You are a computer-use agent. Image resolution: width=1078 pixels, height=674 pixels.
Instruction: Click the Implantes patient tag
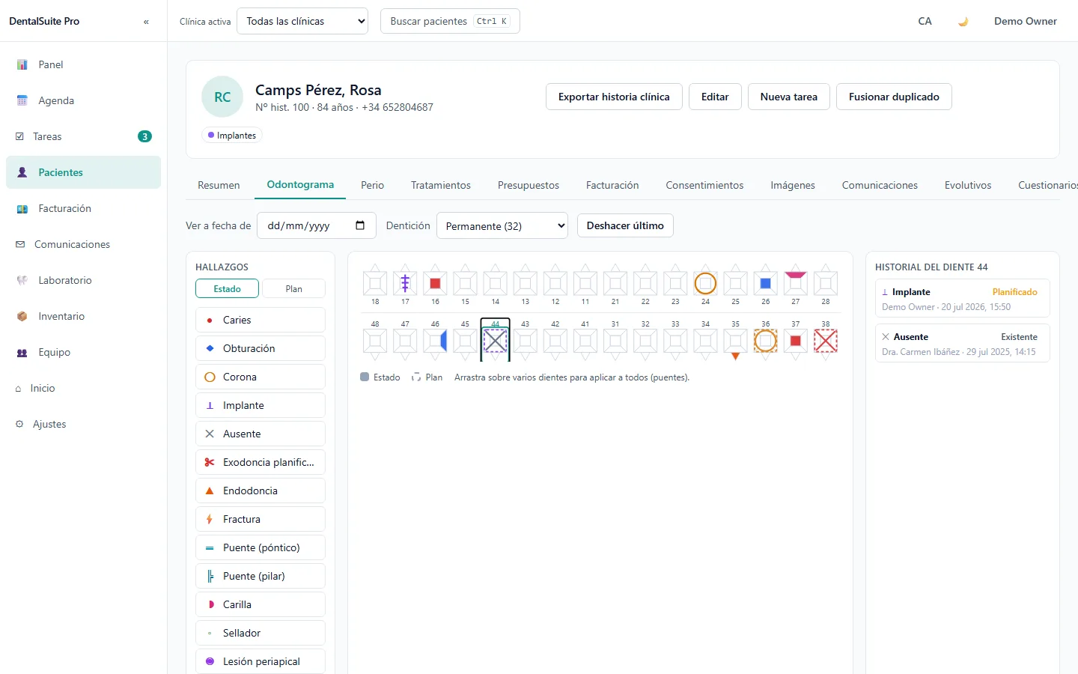click(x=232, y=136)
